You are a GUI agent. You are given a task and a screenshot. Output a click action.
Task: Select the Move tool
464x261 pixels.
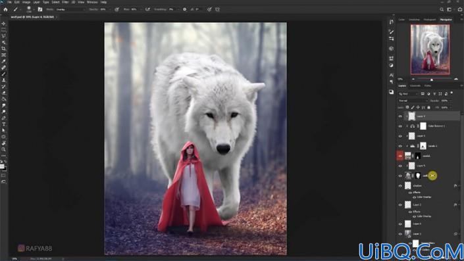click(x=3, y=24)
